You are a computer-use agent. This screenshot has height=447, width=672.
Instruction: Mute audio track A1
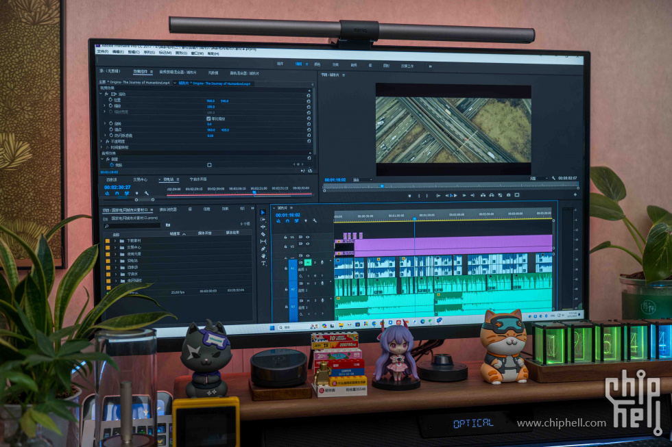(x=308, y=263)
